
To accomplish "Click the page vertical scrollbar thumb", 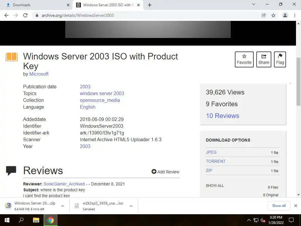I will (298, 82).
